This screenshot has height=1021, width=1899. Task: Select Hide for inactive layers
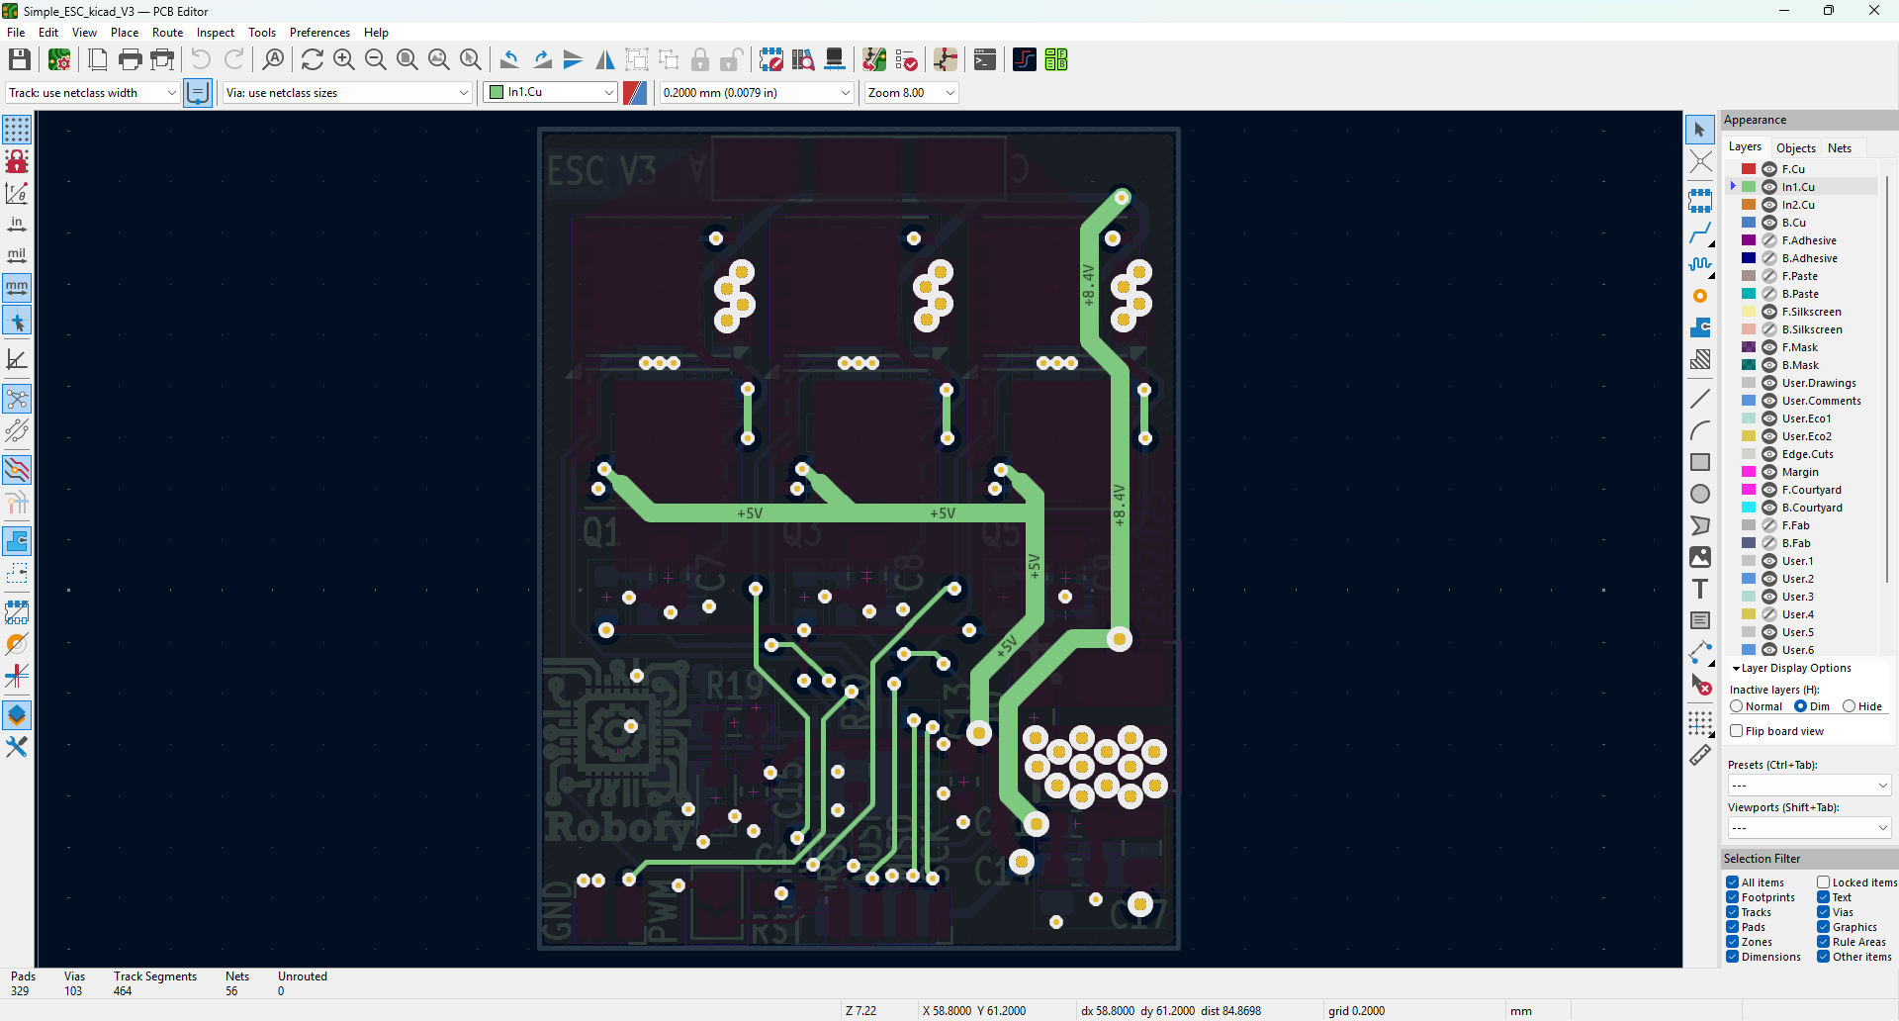[1849, 706]
